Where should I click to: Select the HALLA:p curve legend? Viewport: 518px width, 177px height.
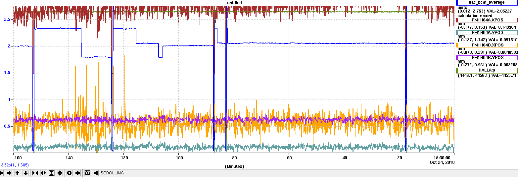point(487,70)
